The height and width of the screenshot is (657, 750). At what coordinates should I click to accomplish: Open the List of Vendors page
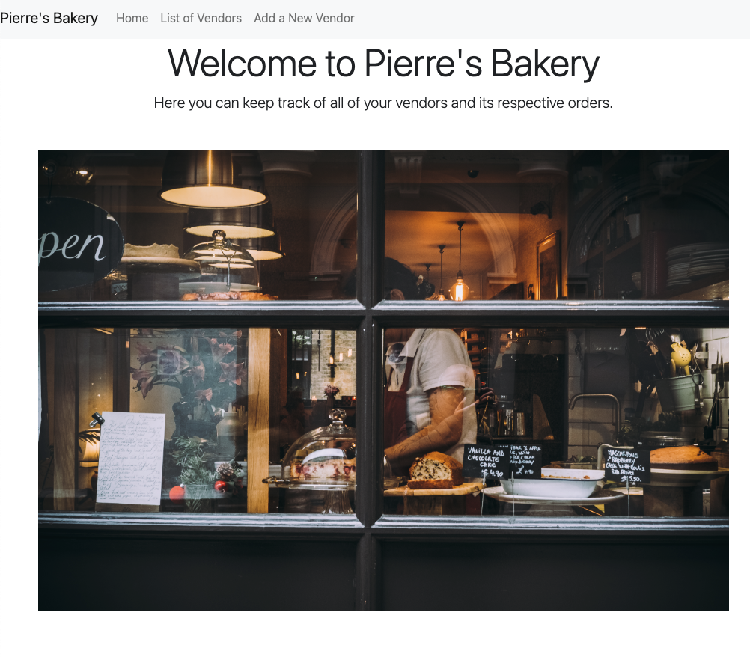[201, 18]
